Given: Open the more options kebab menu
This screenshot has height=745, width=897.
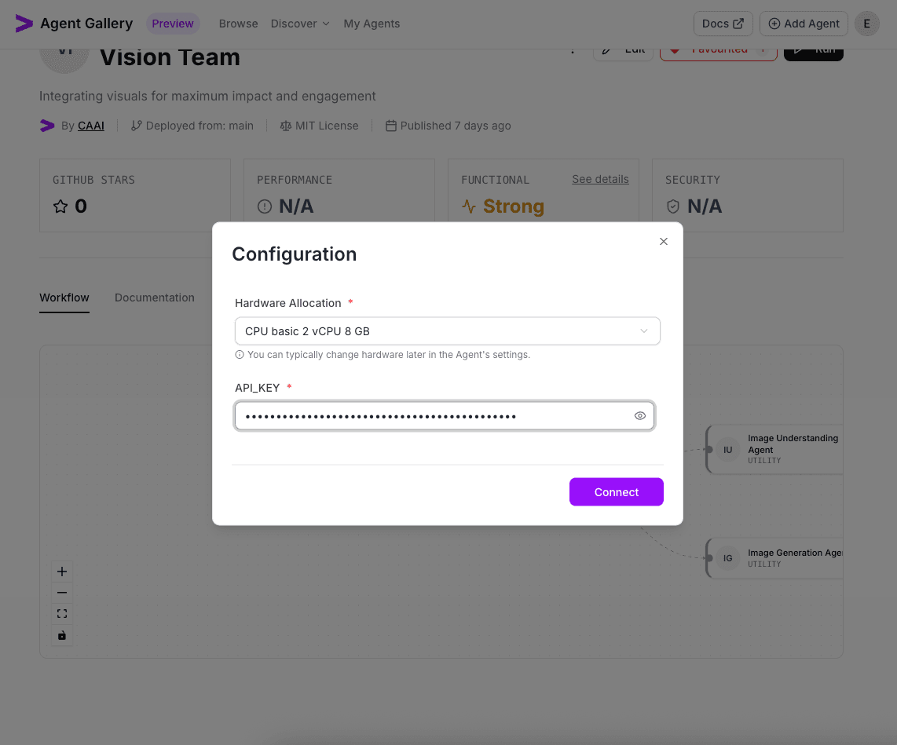Looking at the screenshot, I should (x=573, y=49).
